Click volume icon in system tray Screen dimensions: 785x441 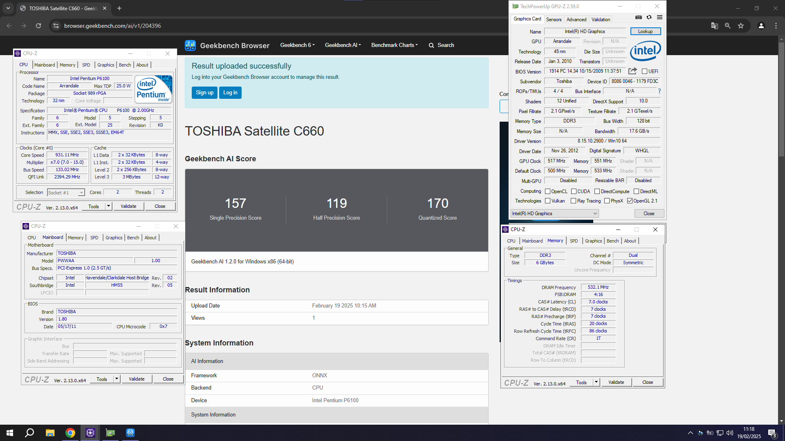tap(730, 433)
